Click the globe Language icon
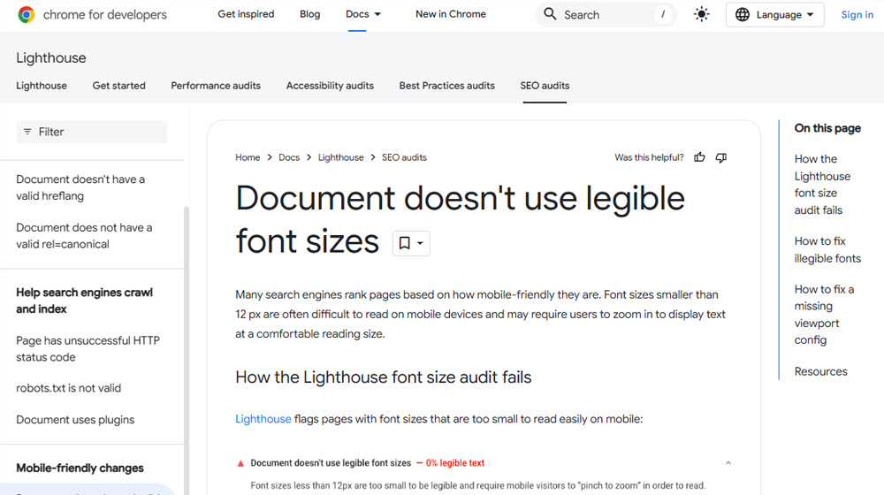The image size is (884, 495). pos(743,15)
